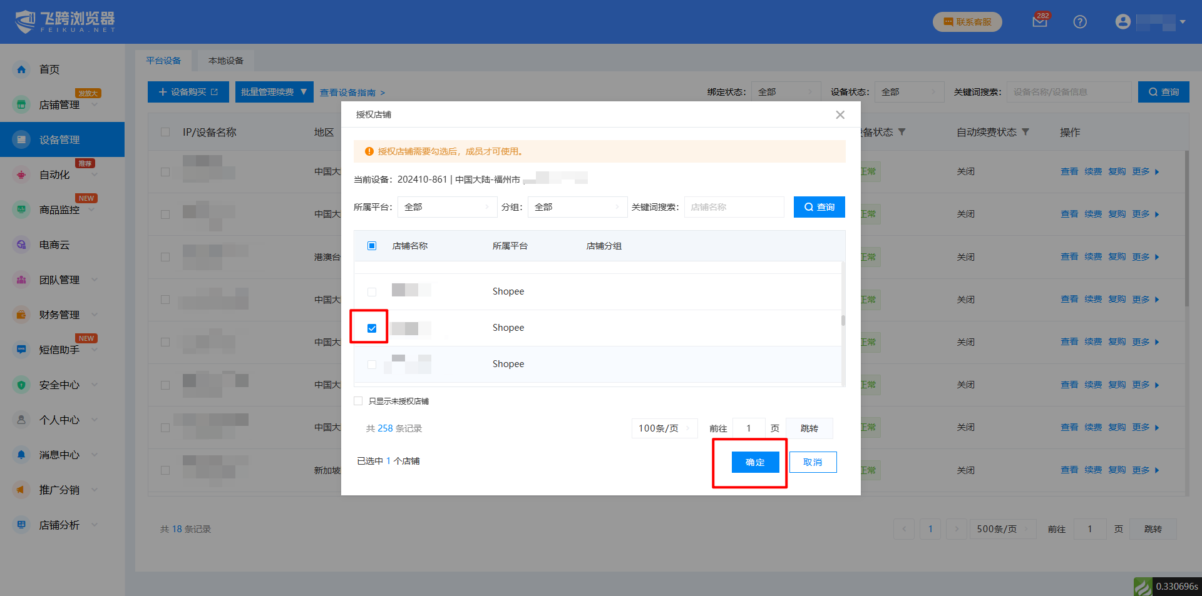The width and height of the screenshot is (1202, 596).
Task: Toggle the select-all stores header checkbox
Action: [372, 246]
